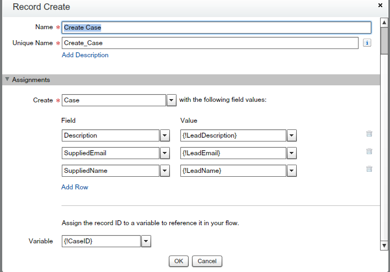Click into the Name text field
The image size is (390, 272).
[x=216, y=27]
